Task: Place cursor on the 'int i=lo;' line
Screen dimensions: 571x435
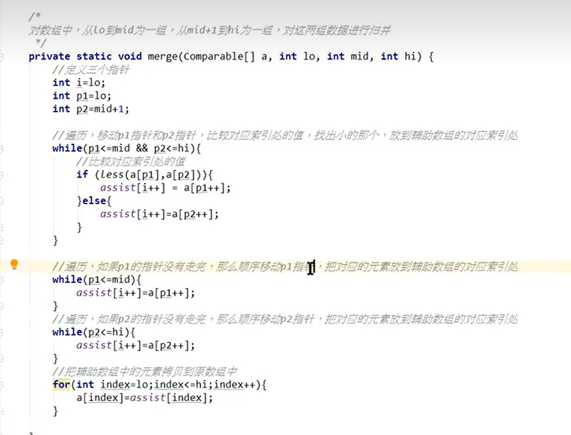Action: coord(79,83)
